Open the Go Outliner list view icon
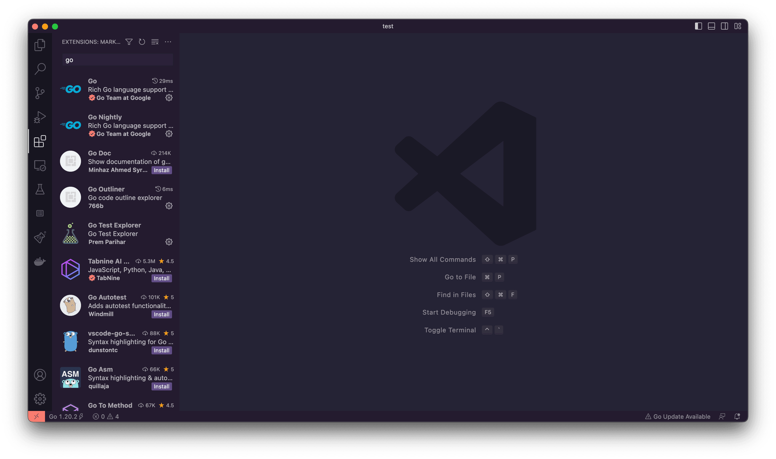This screenshot has height=459, width=776. [40, 213]
